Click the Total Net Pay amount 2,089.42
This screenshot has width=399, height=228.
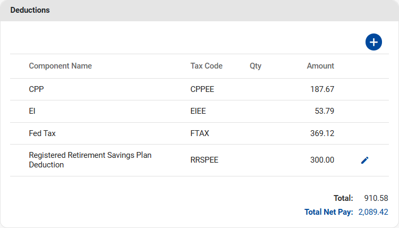pyautogui.click(x=373, y=212)
